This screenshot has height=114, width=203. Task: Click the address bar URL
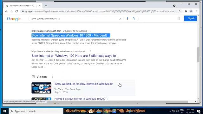[x=100, y=11]
